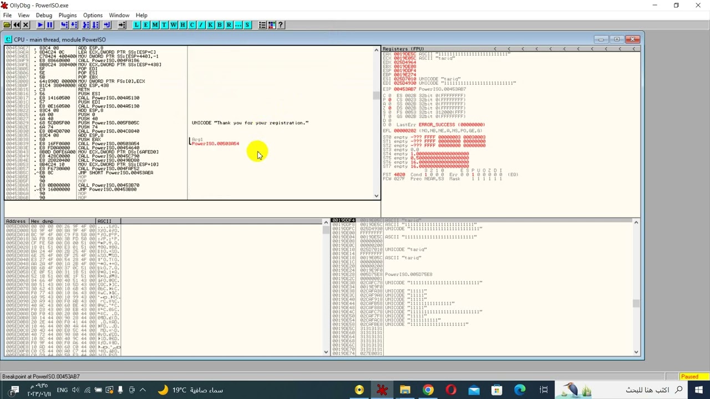
Task: Open the Options menu
Action: coord(93,16)
